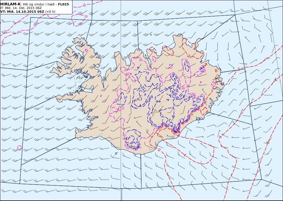283x201 pixels.
Task: Click the 'Hiti og vindur í hæð' title text
Action: tap(38, 4)
